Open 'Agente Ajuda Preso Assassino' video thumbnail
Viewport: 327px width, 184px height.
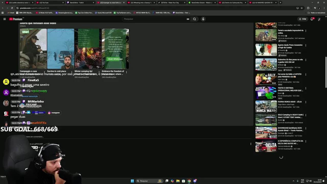[x=266, y=50]
